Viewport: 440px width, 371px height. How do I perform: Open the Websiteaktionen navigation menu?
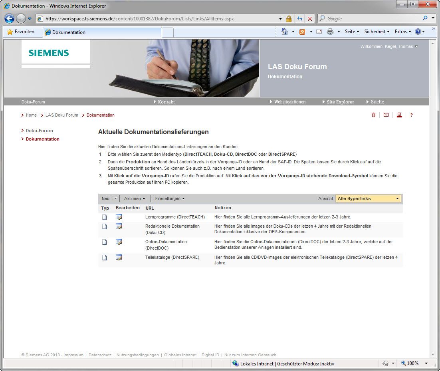pyautogui.click(x=289, y=102)
